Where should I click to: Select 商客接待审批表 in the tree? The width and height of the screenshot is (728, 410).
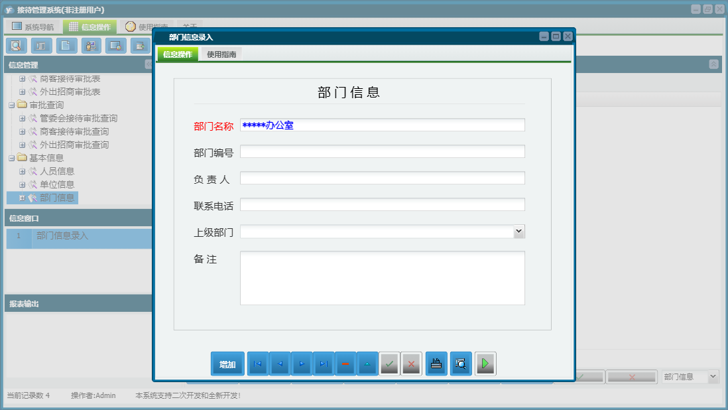coord(70,79)
